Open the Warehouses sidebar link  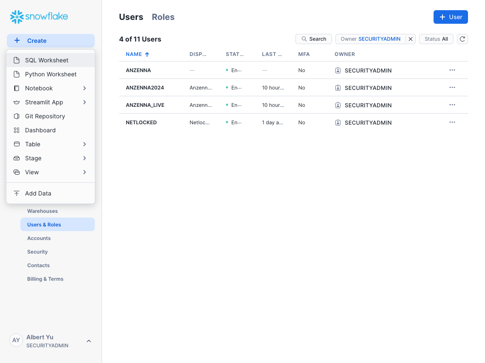[x=43, y=211]
